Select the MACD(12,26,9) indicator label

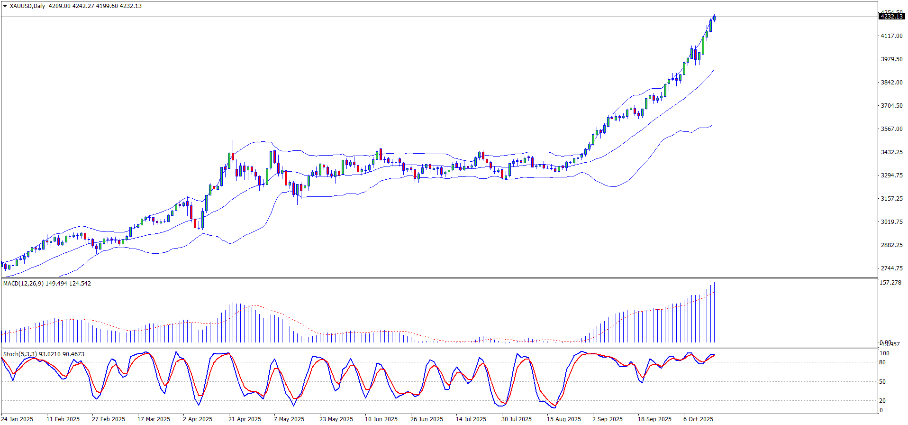(23, 284)
